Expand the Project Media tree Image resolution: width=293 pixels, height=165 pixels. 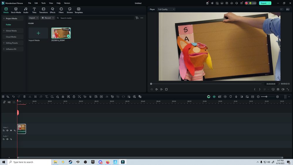click(x=4, y=18)
